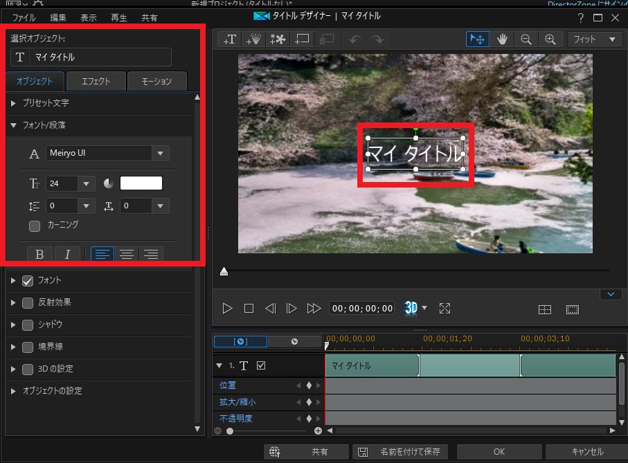Expand the プリセット文字 section
Screen dimensions: 628x463
click(45, 103)
